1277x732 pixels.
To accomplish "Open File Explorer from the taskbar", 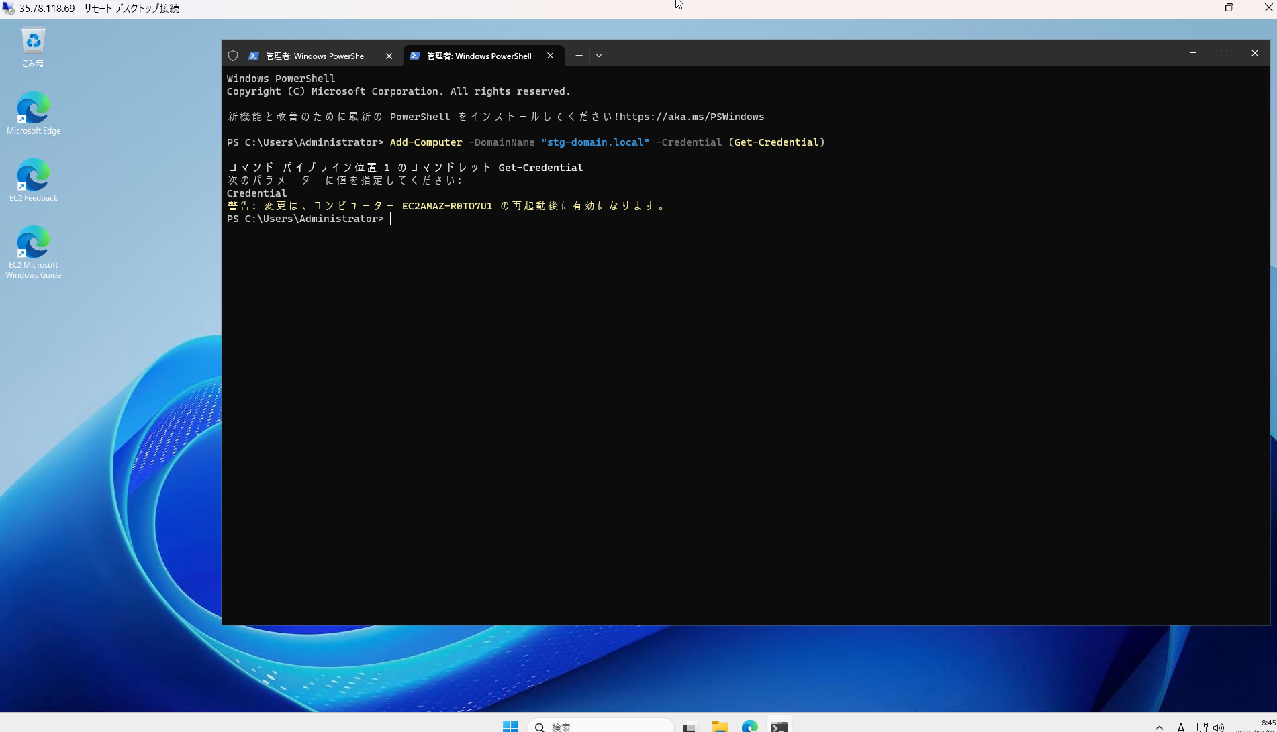I will (720, 726).
